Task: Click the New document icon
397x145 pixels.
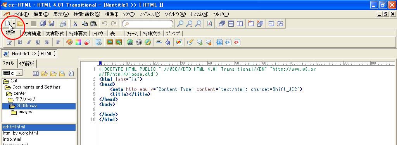Action: tap(8, 24)
